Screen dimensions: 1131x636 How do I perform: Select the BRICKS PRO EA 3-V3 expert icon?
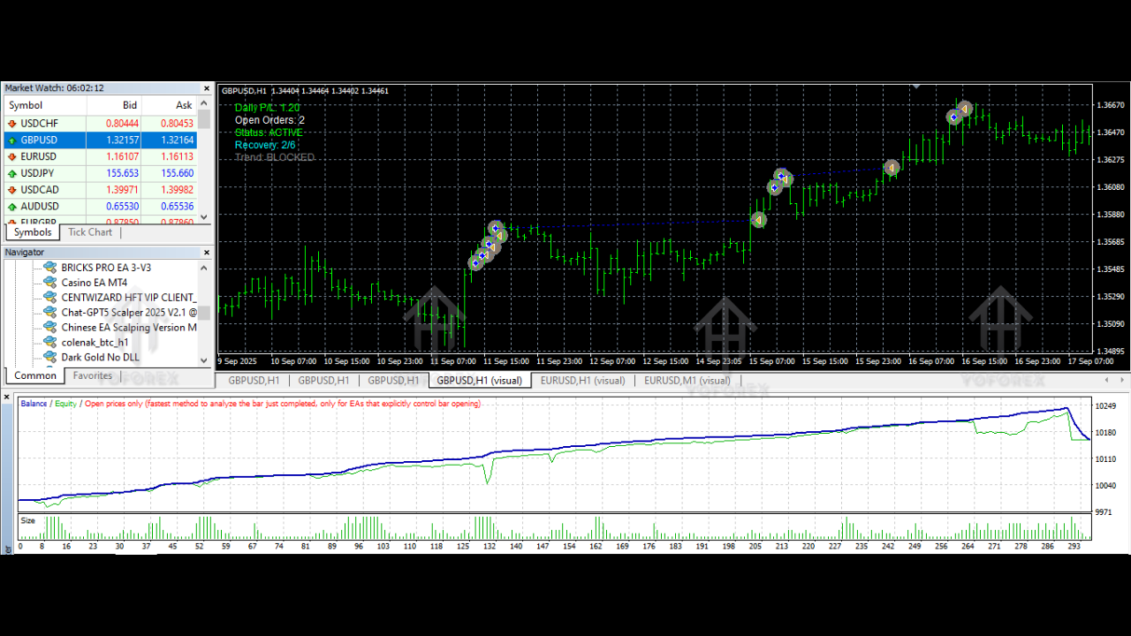click(x=49, y=267)
